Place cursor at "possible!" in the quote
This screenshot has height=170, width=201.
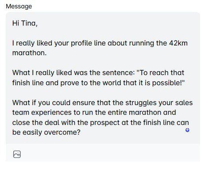coord(167,83)
